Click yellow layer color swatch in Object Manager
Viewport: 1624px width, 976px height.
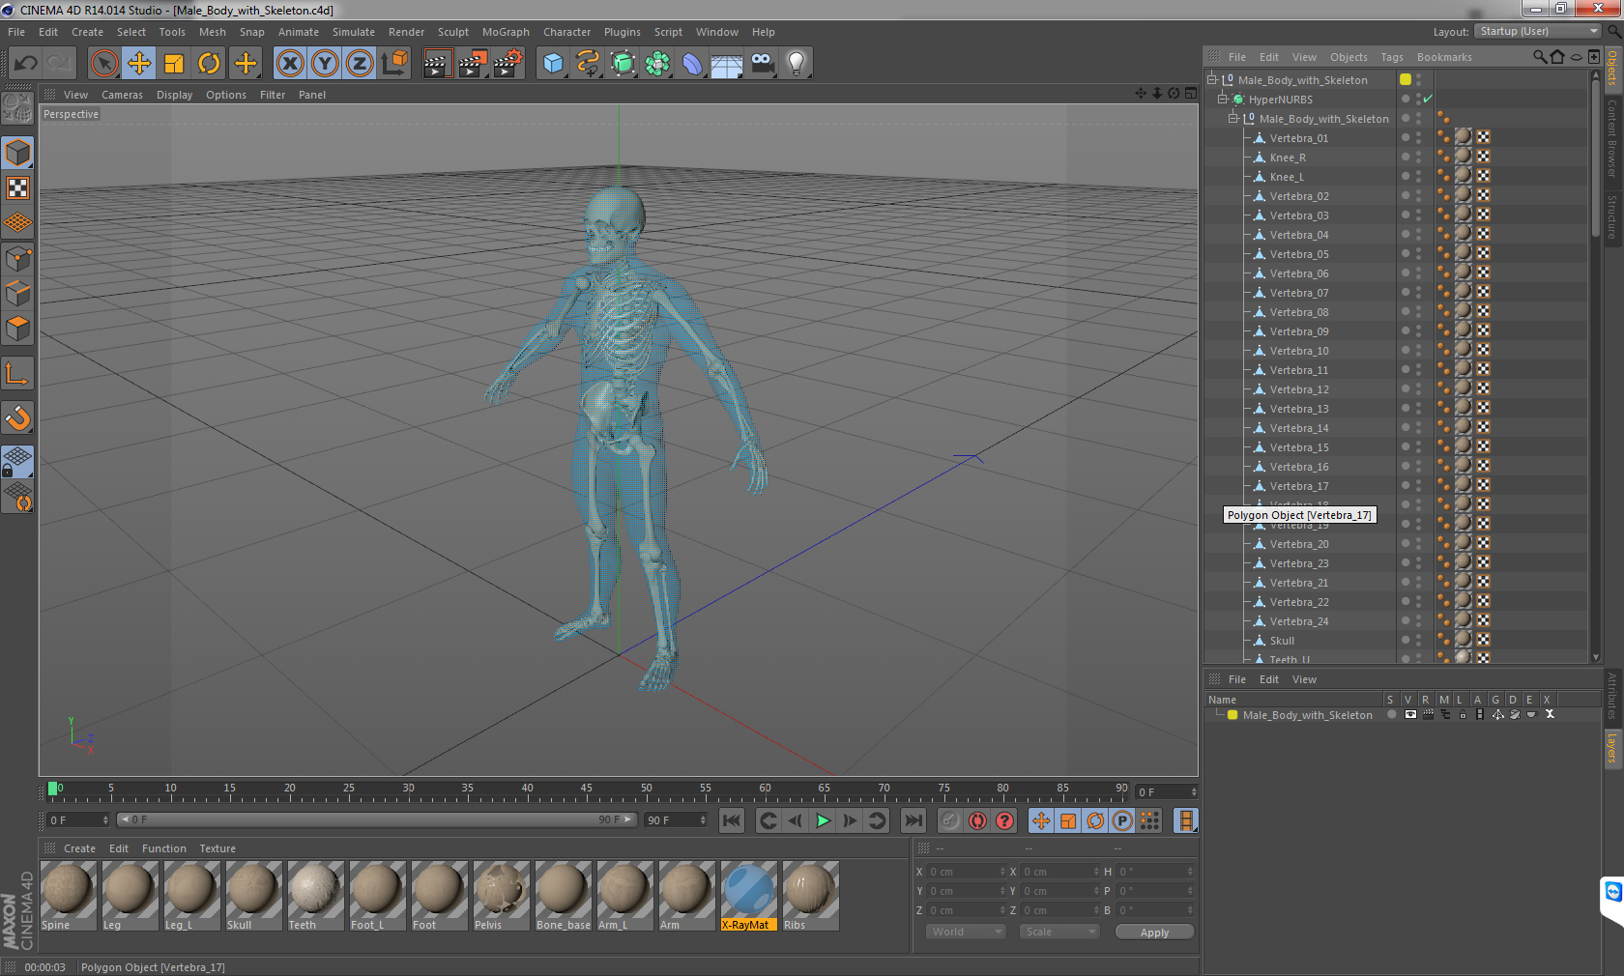click(1406, 80)
